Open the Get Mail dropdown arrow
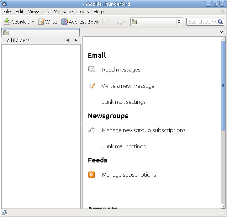 33,22
